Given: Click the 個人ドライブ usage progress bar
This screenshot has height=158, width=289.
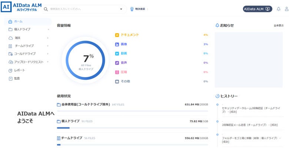Looking at the screenshot, I should (x=132, y=128).
